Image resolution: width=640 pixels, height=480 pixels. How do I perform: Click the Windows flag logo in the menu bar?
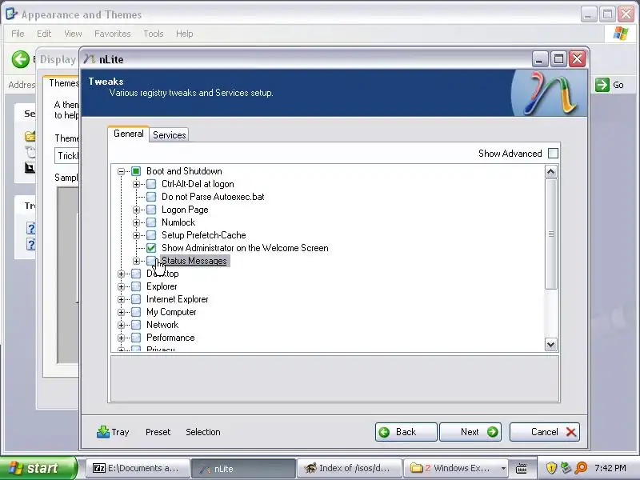(621, 34)
